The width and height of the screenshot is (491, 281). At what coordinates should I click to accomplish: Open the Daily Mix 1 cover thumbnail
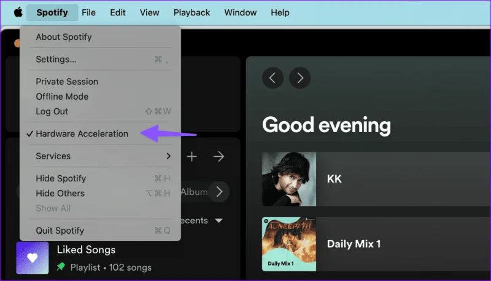coord(289,244)
